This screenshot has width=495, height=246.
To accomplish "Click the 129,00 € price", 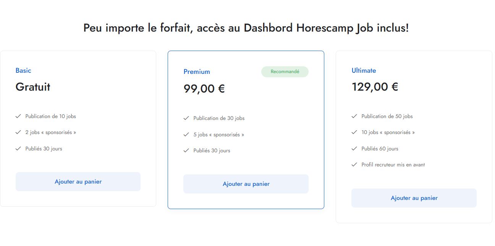I will click(x=375, y=87).
